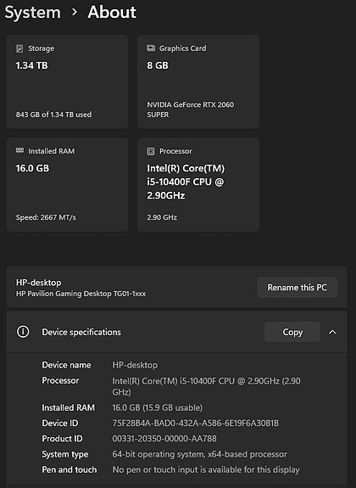Viewport: 356px width, 488px height.
Task: Click the Installed RAM memory icon
Action: click(x=19, y=150)
